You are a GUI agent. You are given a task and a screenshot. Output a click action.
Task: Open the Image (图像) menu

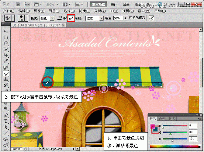[39, 11]
